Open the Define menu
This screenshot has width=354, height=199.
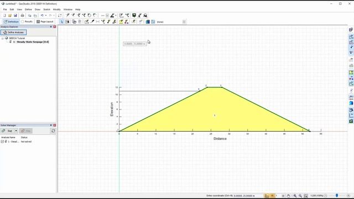(x=28, y=9)
